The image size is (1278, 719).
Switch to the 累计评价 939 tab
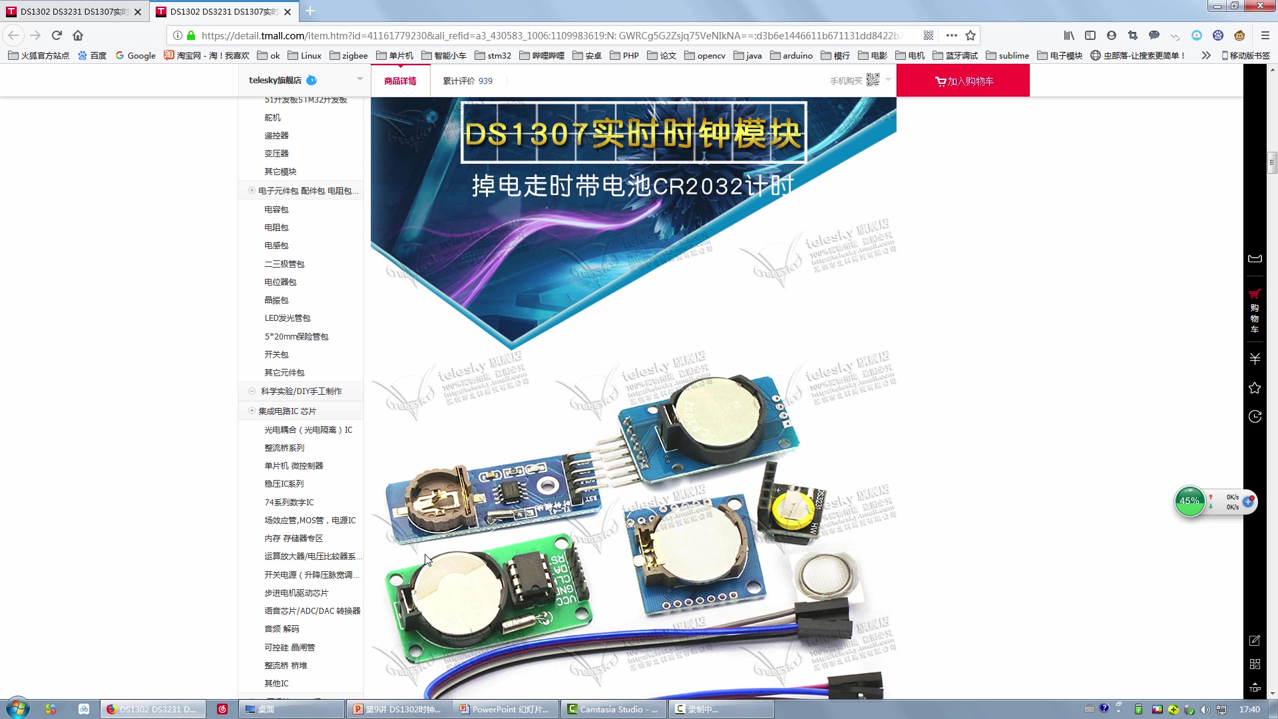coord(468,81)
